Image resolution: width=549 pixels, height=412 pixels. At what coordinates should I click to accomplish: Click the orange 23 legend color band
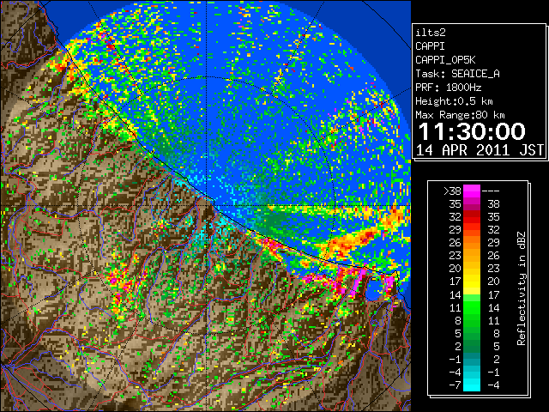(x=472, y=256)
